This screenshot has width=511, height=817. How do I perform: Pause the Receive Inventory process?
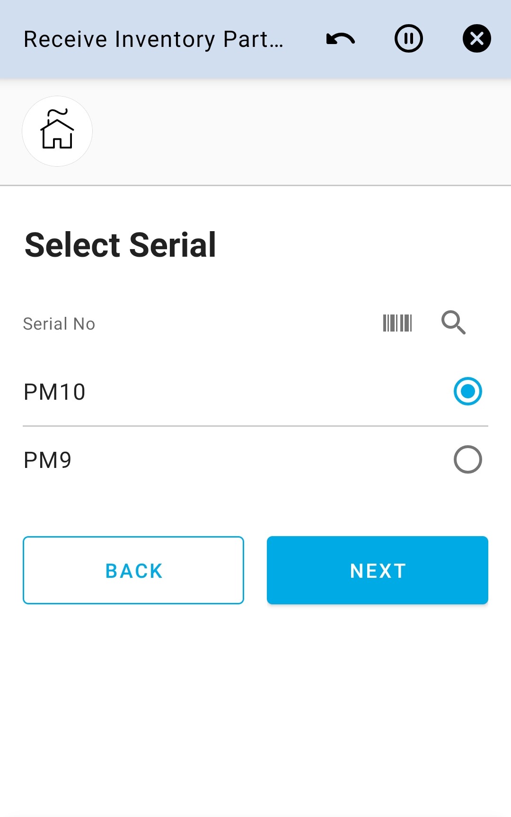pos(408,39)
